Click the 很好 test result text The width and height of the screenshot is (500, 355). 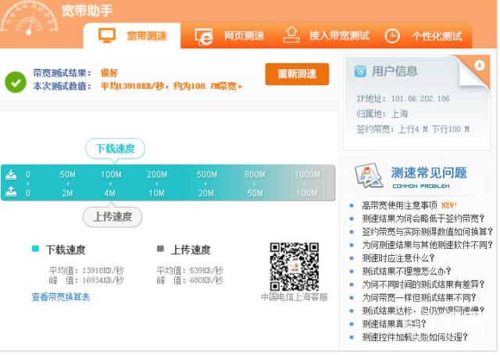coord(109,73)
